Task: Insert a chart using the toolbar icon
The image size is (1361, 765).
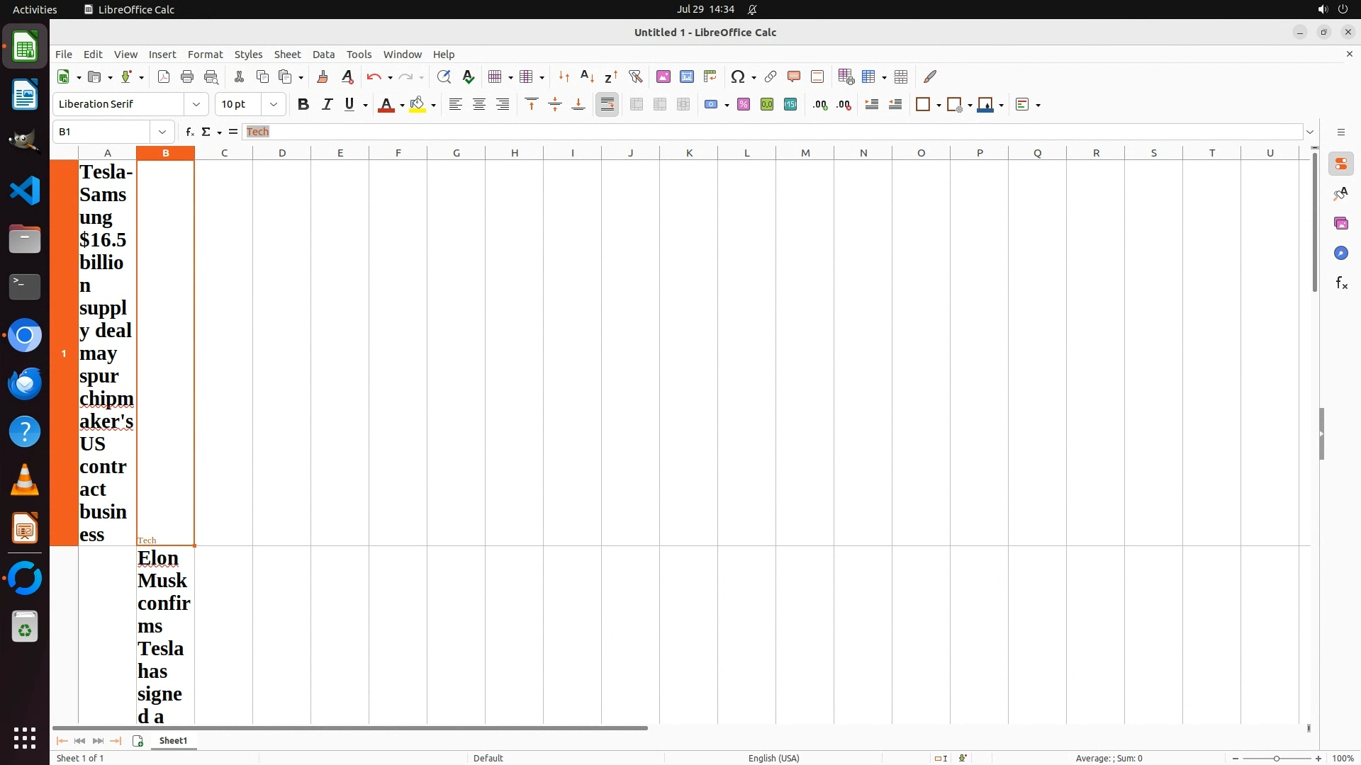Action: tap(686, 76)
